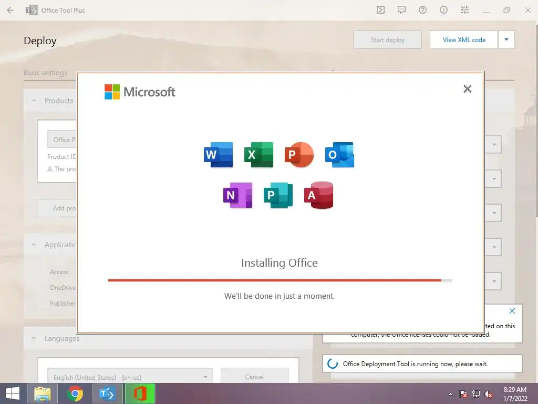Image resolution: width=538 pixels, height=404 pixels.
Task: Click the Access application entry
Action: click(x=59, y=272)
